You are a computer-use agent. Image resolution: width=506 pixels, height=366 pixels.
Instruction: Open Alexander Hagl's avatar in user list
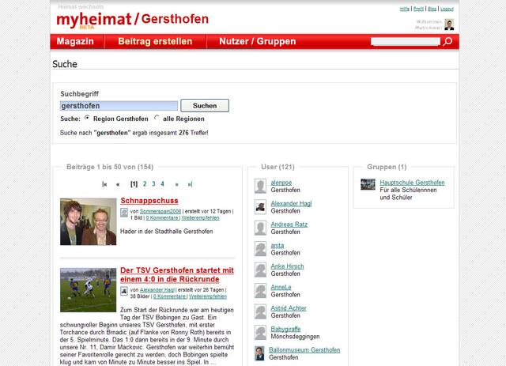click(x=260, y=207)
